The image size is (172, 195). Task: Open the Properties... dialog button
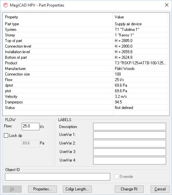(42, 189)
